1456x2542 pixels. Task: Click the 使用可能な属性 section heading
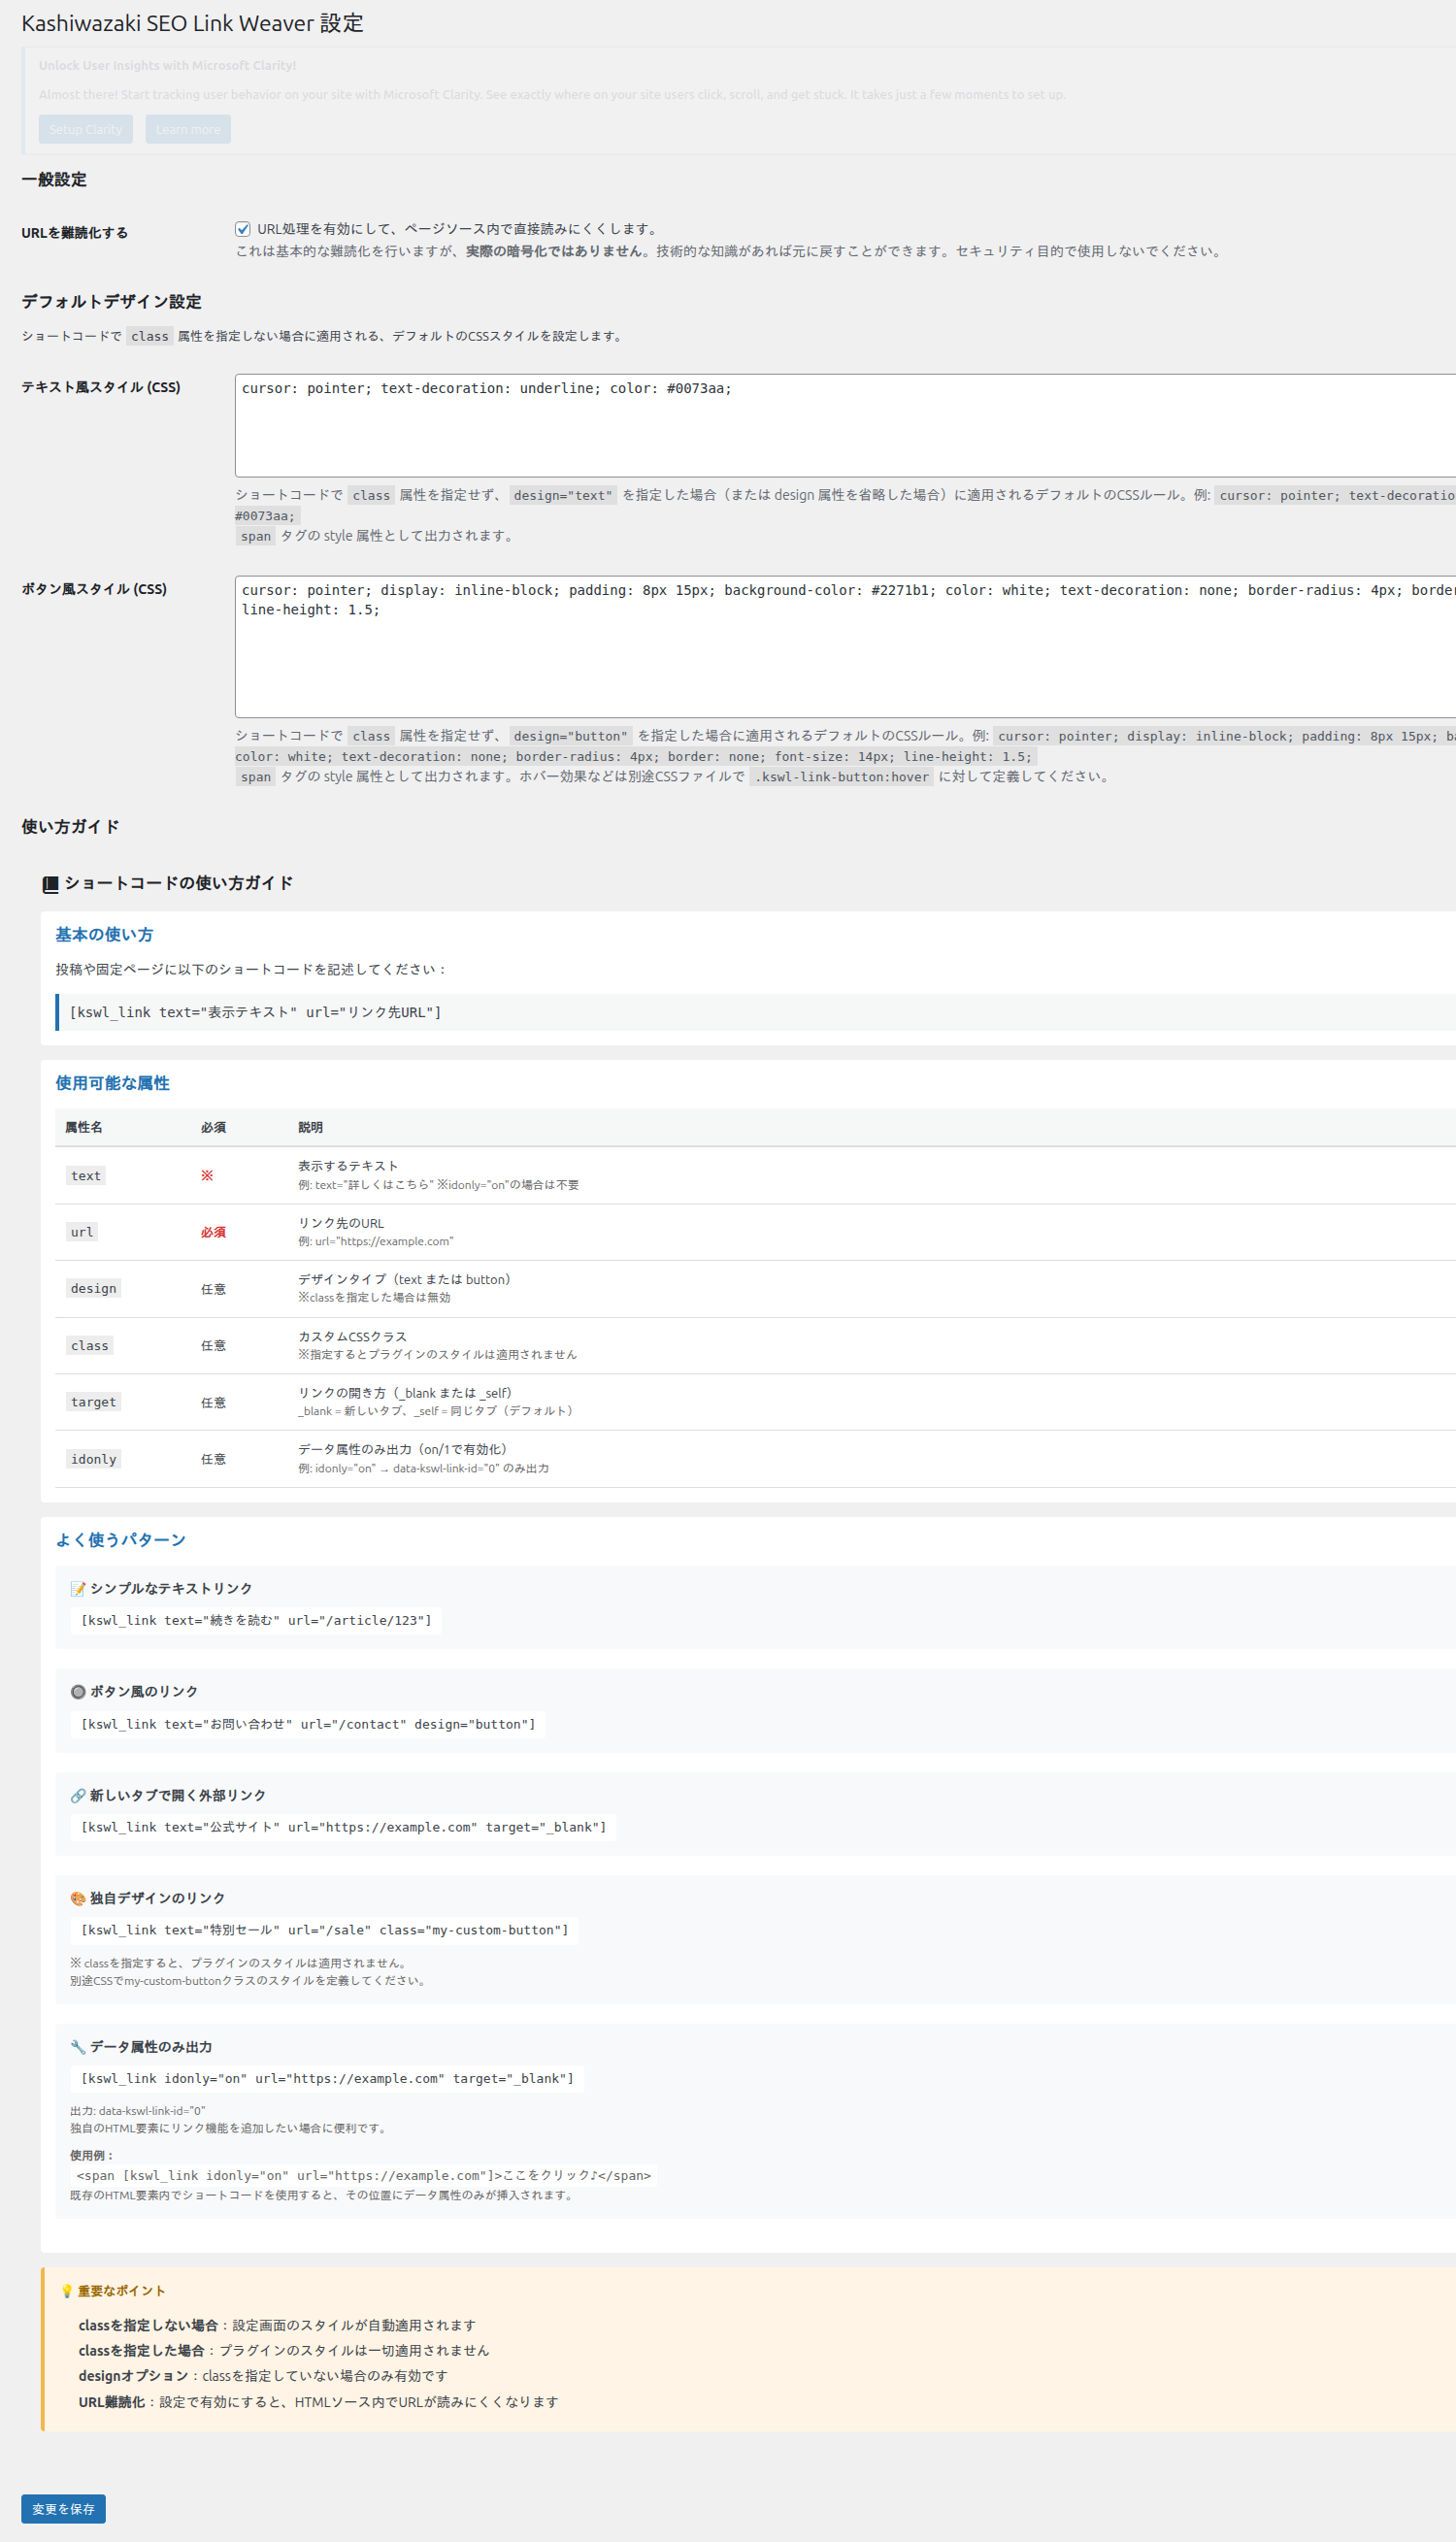[x=112, y=1082]
